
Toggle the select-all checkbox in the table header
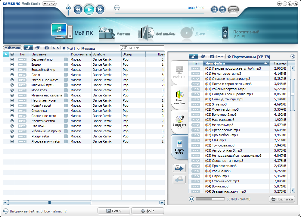(12, 54)
